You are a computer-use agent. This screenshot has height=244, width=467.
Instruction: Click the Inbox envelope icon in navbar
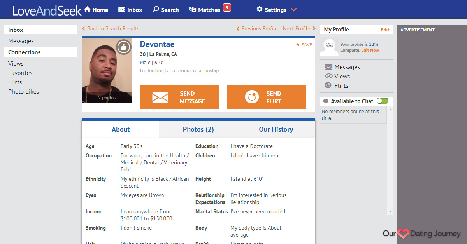121,9
